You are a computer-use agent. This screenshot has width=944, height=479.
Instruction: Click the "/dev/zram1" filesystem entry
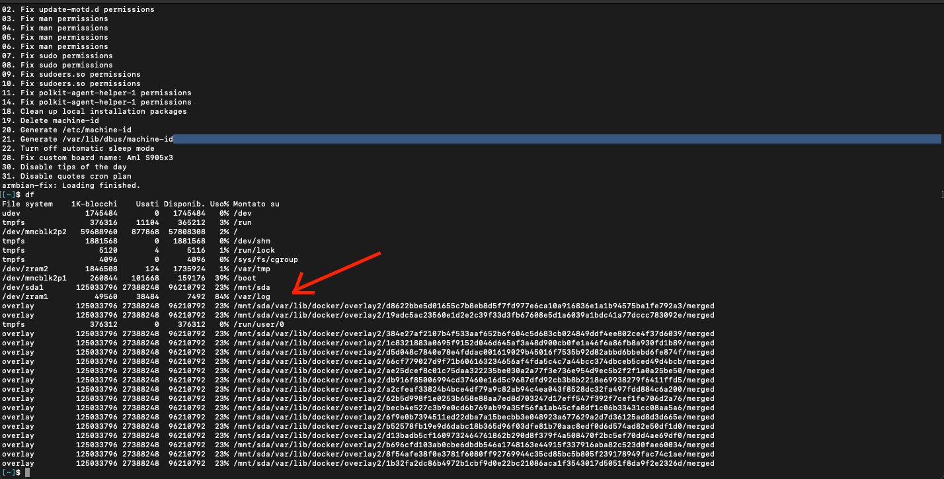25,296
